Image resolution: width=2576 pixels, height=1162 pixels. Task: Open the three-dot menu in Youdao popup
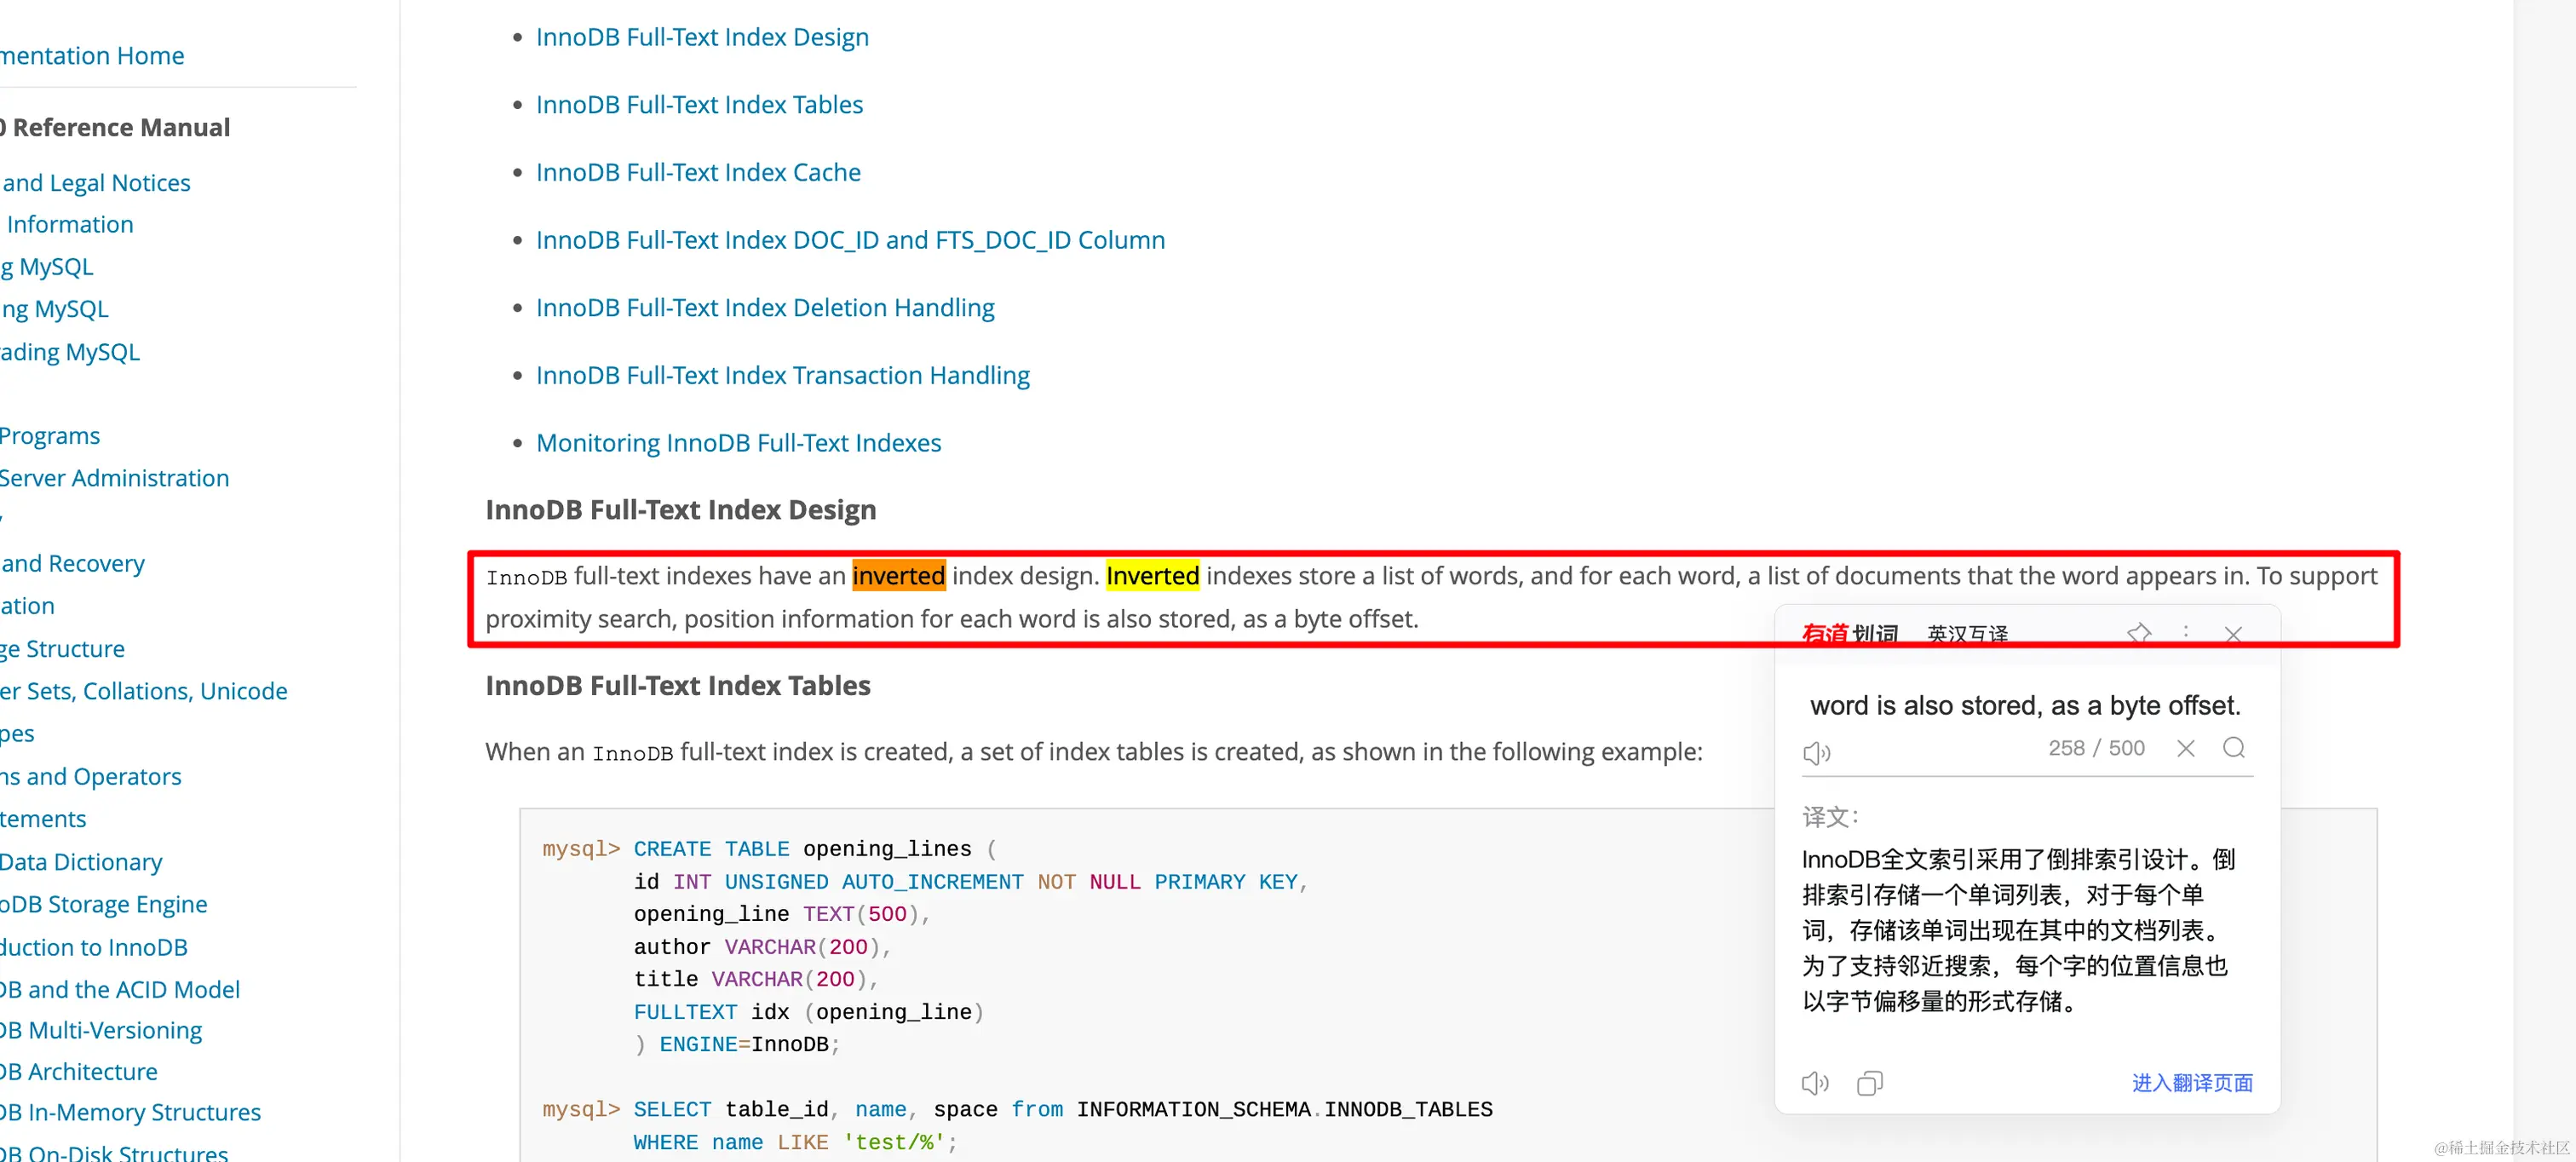(x=2186, y=633)
